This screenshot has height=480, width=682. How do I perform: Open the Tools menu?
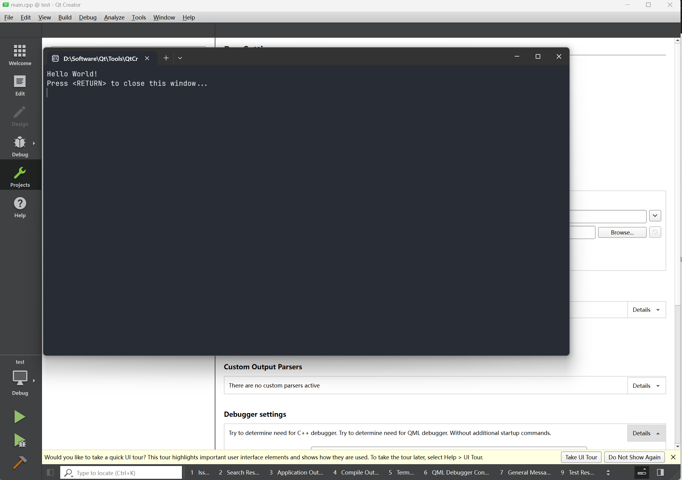tap(139, 17)
